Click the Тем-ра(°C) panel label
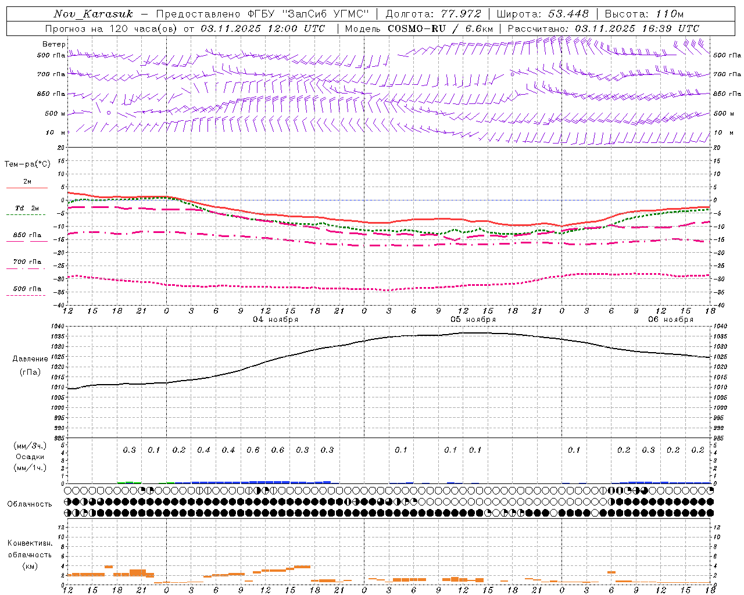Screen dimensions: 744x595 click(x=27, y=164)
